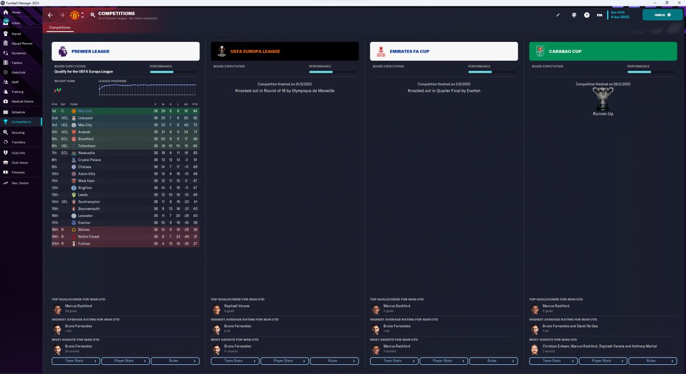Click the Medical Centre sidebar icon
Image resolution: width=686 pixels, height=374 pixels.
click(5, 101)
